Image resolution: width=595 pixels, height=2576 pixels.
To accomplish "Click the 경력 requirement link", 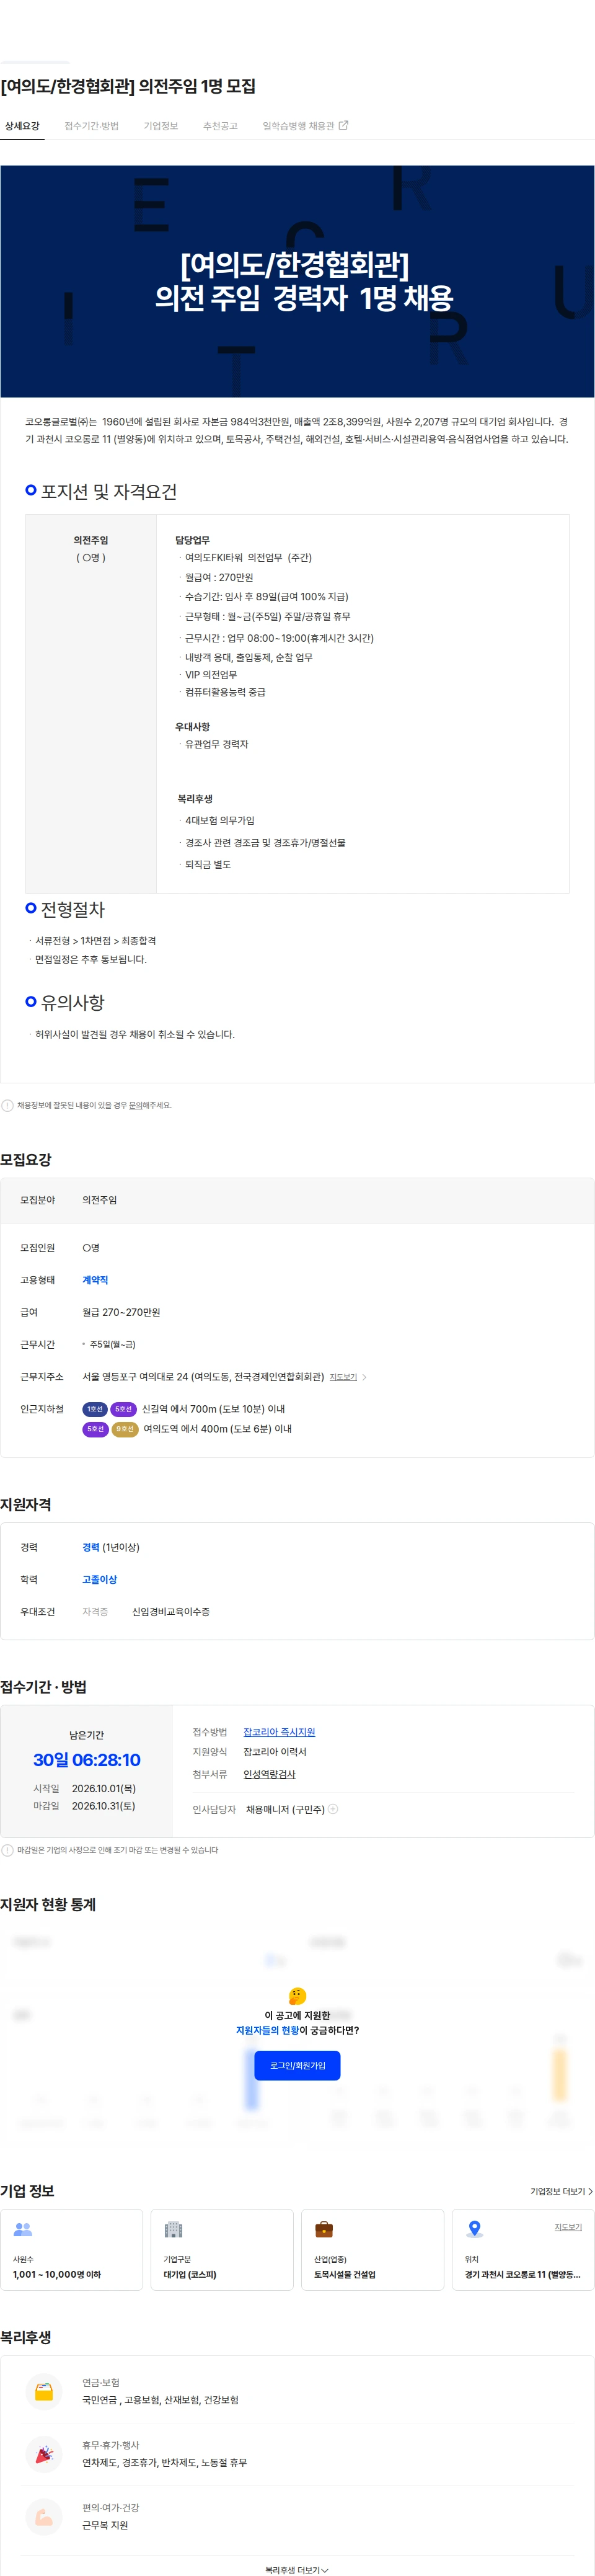I will click(91, 1547).
